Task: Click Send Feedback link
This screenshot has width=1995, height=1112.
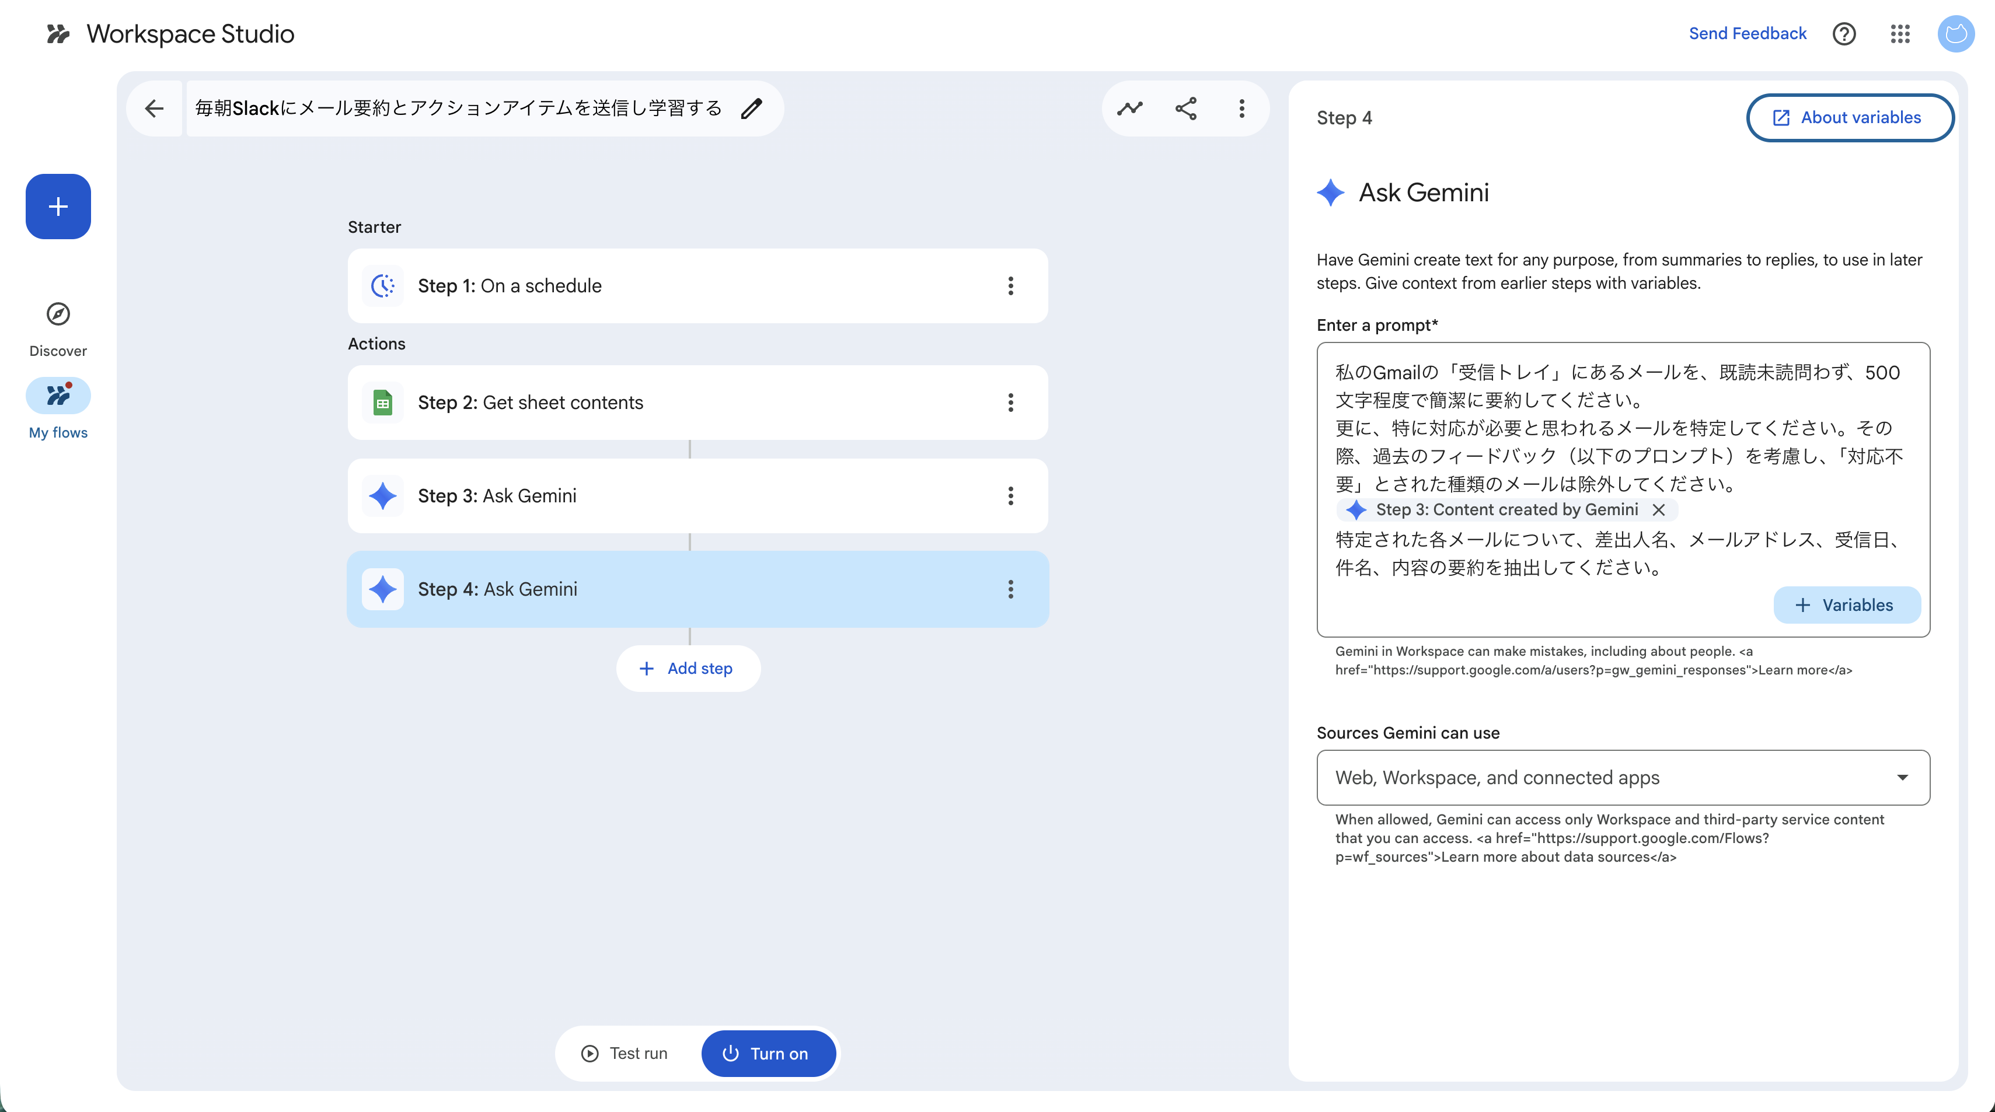Action: (x=1747, y=34)
